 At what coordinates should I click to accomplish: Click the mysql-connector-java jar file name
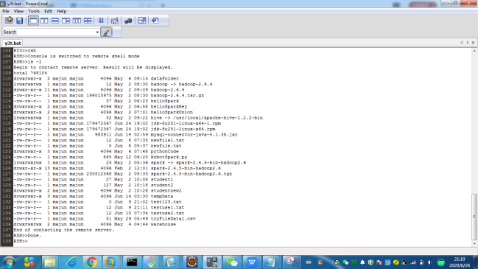tap(194, 135)
